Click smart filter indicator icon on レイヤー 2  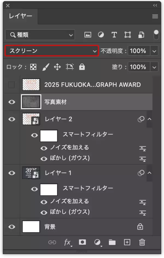pos(141,119)
